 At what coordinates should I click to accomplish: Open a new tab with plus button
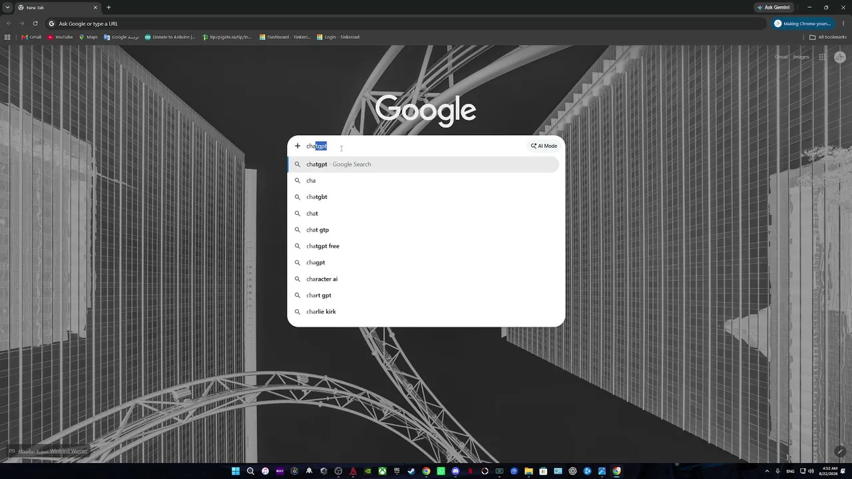pyautogui.click(x=108, y=7)
